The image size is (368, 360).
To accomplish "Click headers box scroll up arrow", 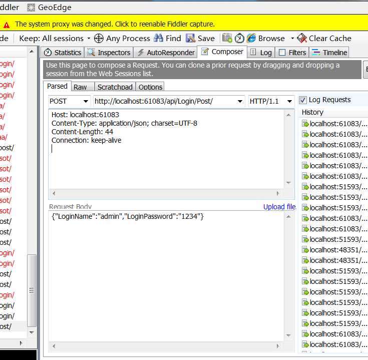I will click(x=289, y=115).
